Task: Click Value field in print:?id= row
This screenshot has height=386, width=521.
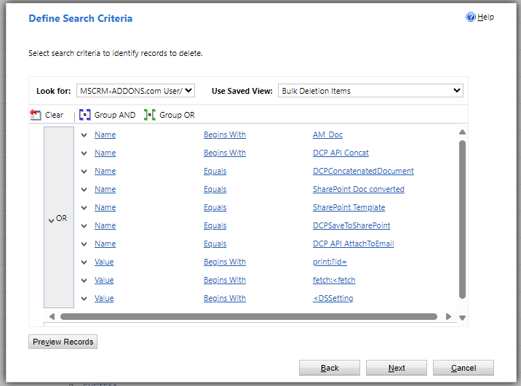Action: coord(104,262)
